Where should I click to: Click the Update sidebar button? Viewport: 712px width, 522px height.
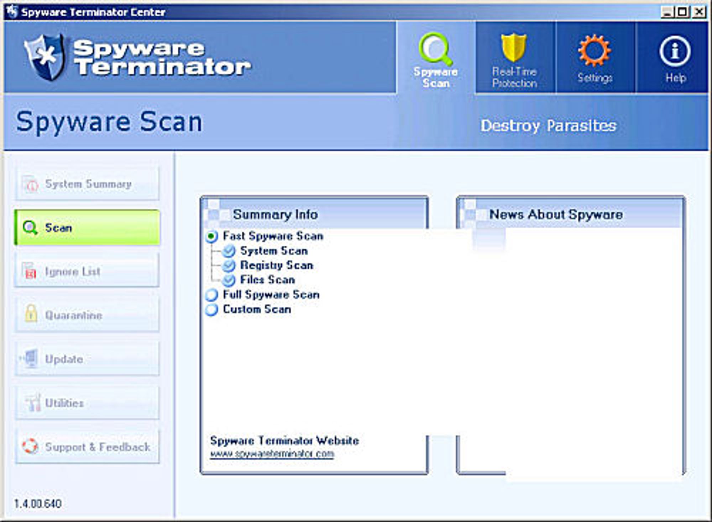[x=87, y=359]
